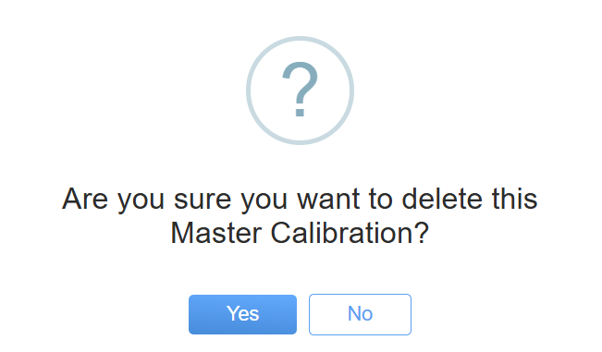
Task: Click the word "delete" in the prompt
Action: (442, 199)
